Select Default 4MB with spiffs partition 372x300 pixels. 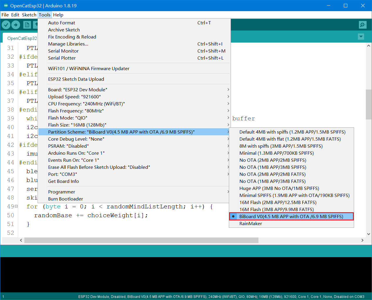click(x=291, y=132)
